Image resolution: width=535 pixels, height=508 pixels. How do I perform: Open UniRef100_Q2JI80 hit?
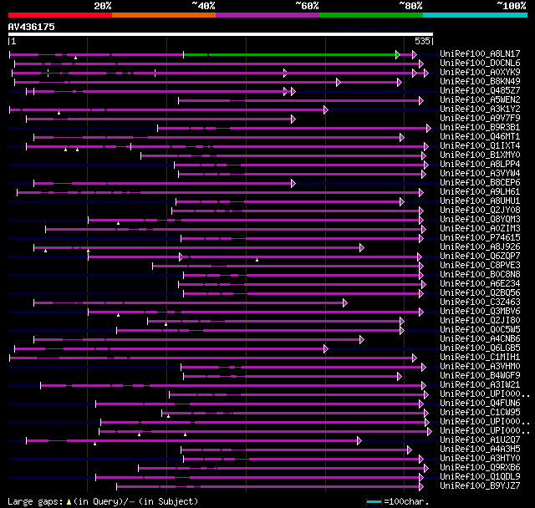(480, 321)
